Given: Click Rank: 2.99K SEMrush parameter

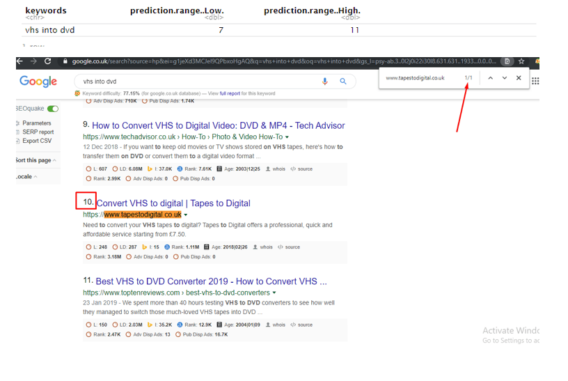Looking at the screenshot, I should pyautogui.click(x=103, y=179).
